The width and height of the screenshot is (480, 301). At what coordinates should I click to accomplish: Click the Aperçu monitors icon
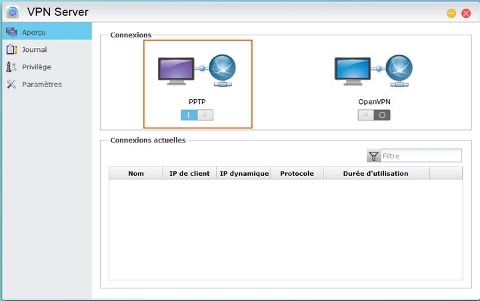11,32
